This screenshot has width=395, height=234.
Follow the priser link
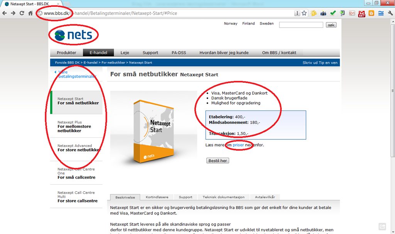(x=238, y=145)
